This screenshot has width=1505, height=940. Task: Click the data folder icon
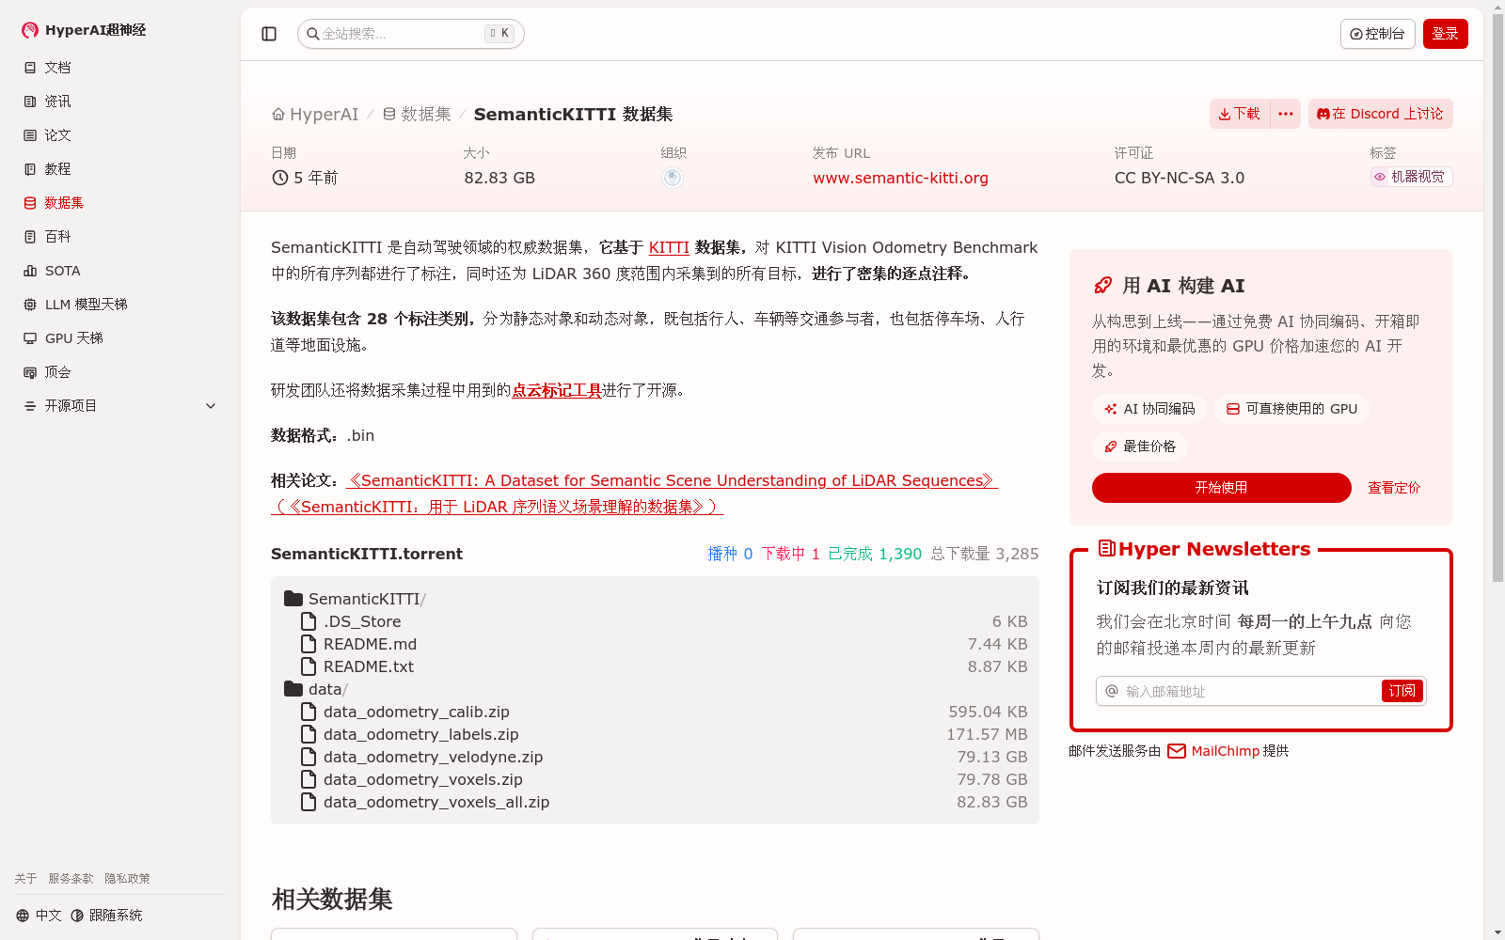(x=293, y=689)
